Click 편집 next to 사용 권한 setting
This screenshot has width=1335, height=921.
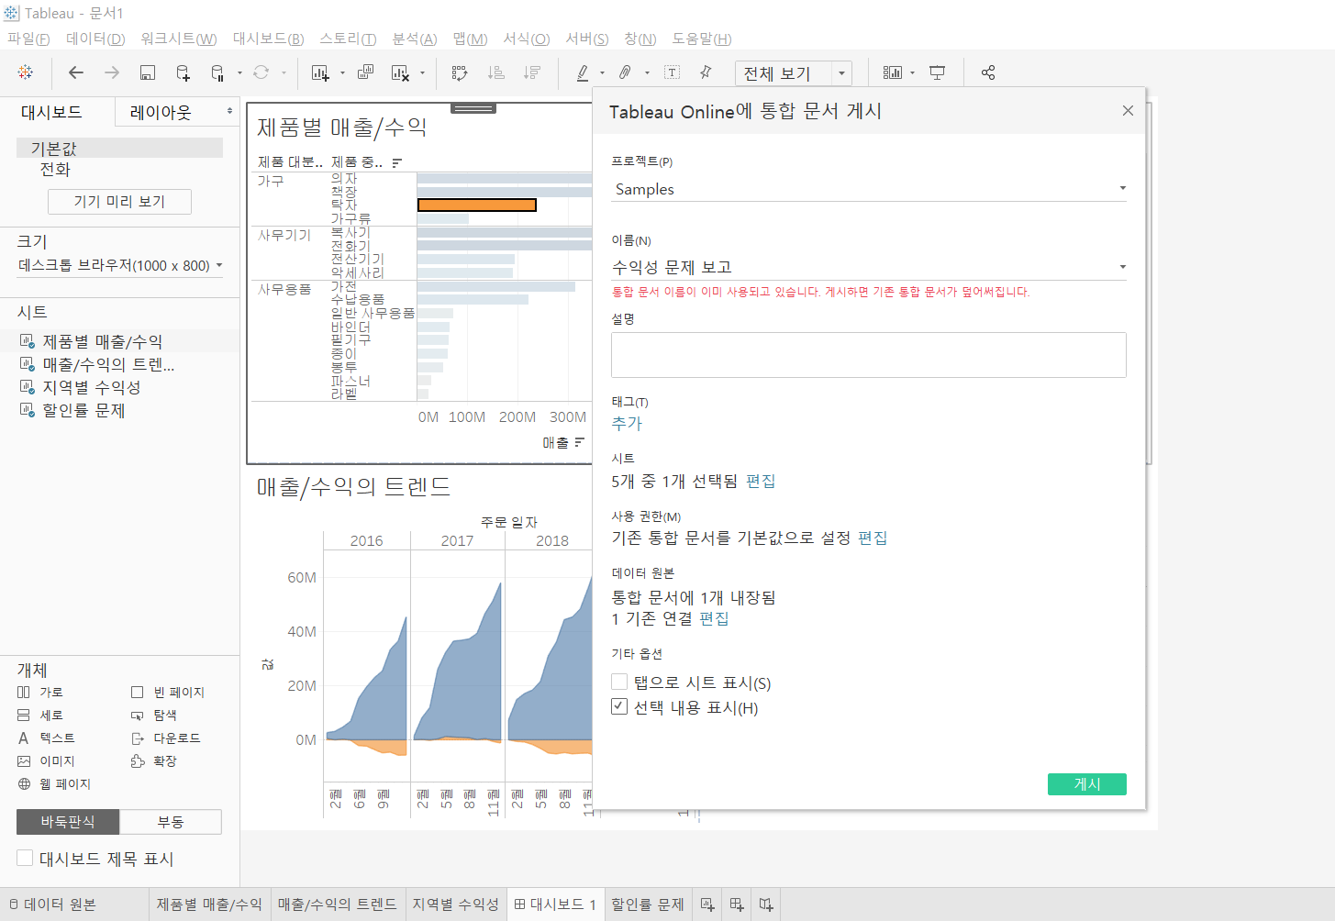point(873,538)
